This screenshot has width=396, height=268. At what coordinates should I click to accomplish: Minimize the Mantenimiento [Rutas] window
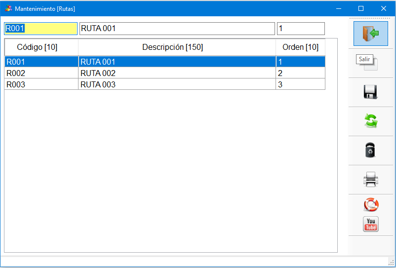pos(339,8)
